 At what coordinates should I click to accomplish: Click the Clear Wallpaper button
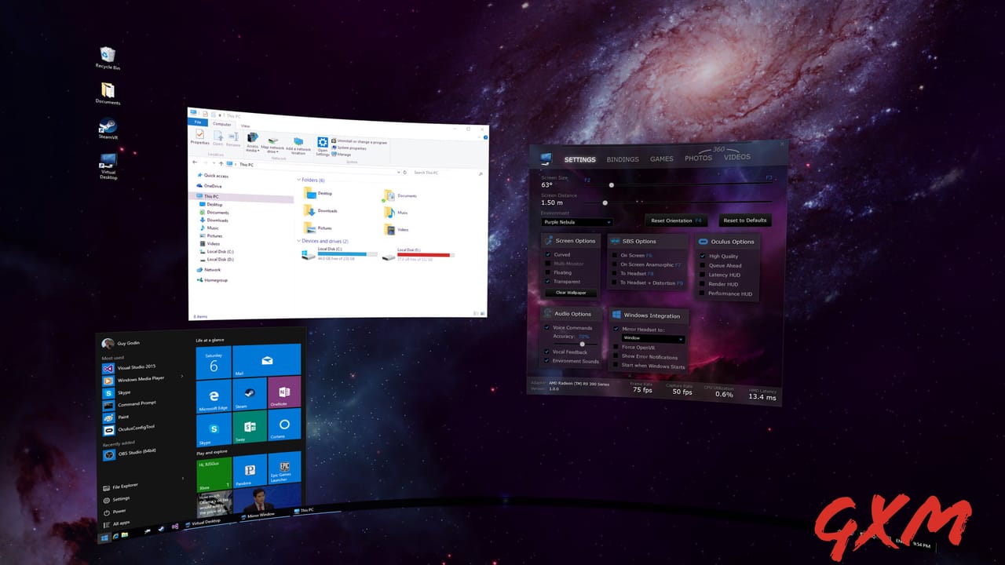[x=571, y=293]
